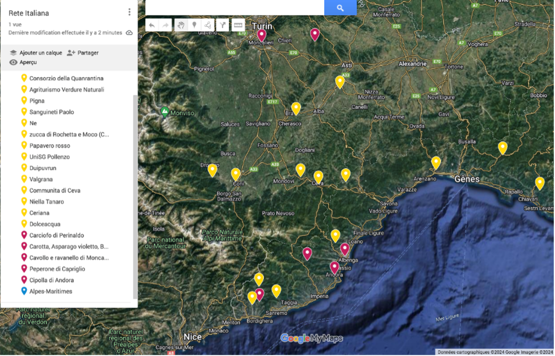This screenshot has width=555, height=356.
Task: Select the hand pan tool
Action: click(181, 25)
